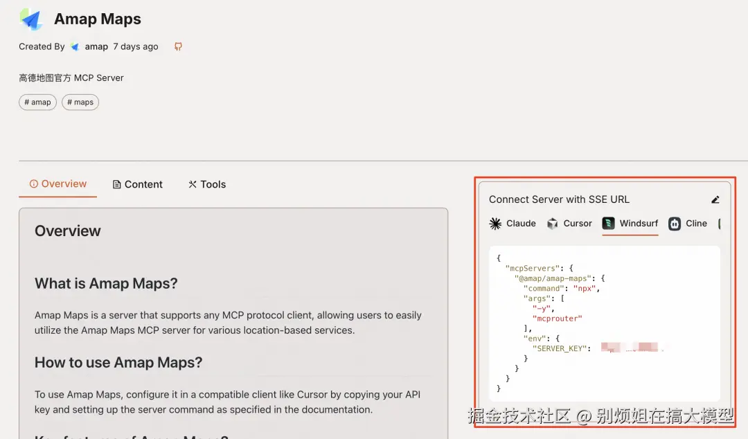The width and height of the screenshot is (748, 439).
Task: Click the "mcpServers" key in config
Action: tap(532, 268)
